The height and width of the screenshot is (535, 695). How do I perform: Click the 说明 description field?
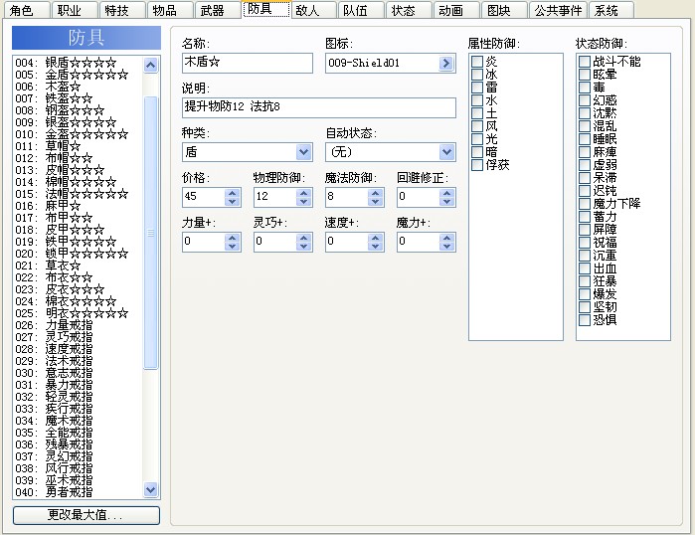319,107
